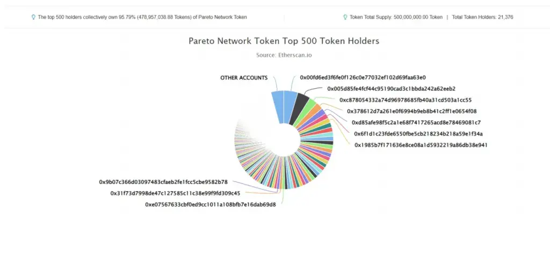Click the top 500 holders 95.79% summary text
The height and width of the screenshot is (265, 550).
click(142, 17)
